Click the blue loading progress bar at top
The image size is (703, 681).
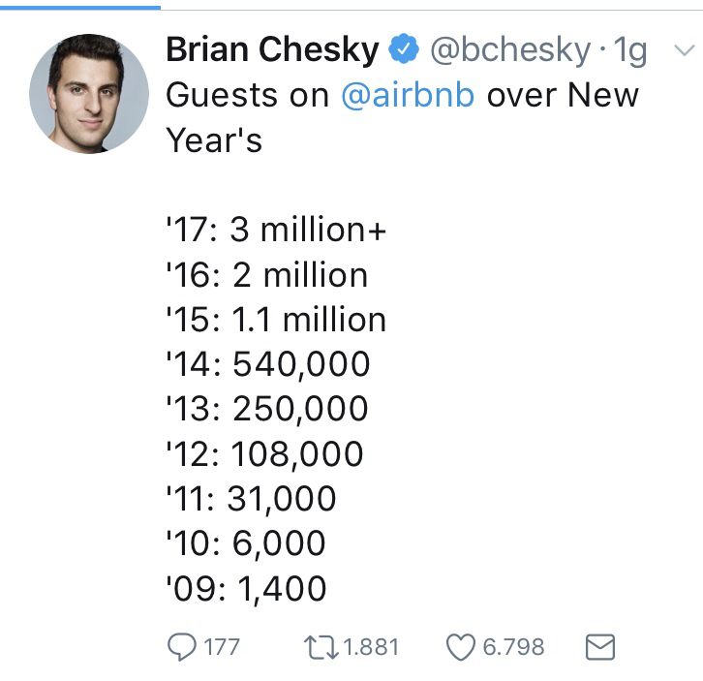pyautogui.click(x=79, y=4)
